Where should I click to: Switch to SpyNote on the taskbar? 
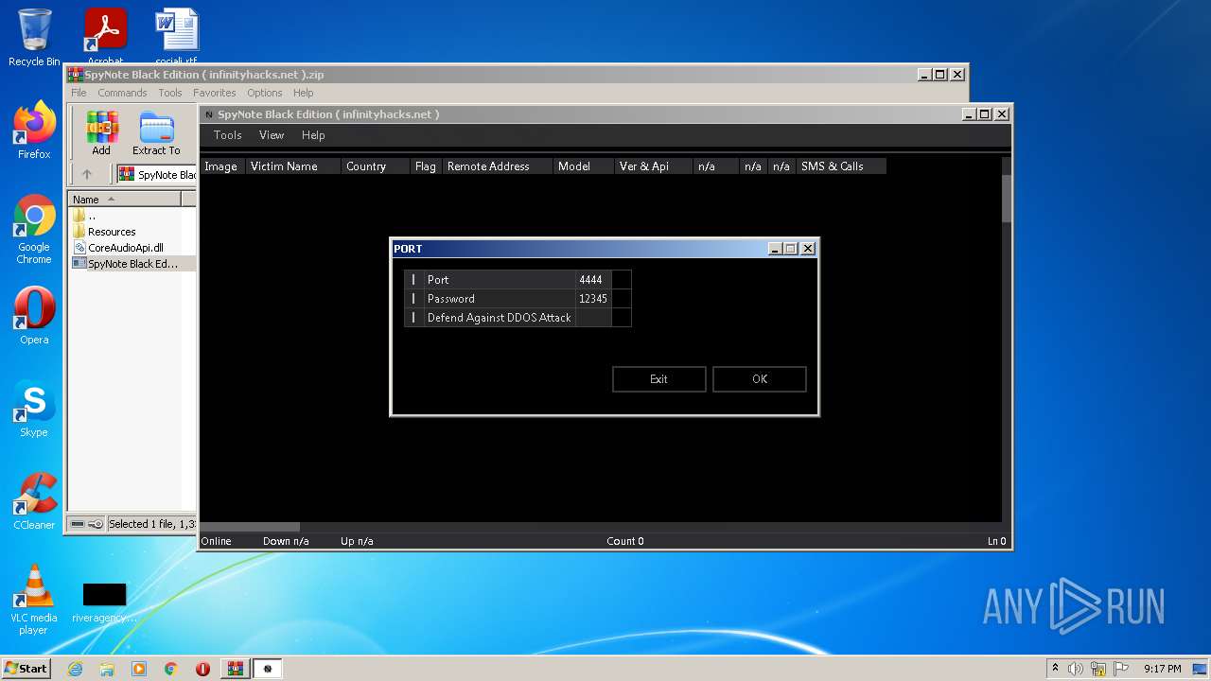click(268, 669)
